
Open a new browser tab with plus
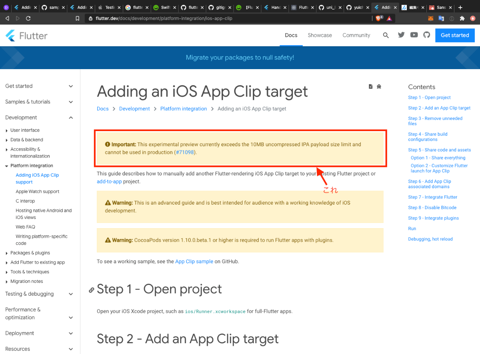pos(460,7)
